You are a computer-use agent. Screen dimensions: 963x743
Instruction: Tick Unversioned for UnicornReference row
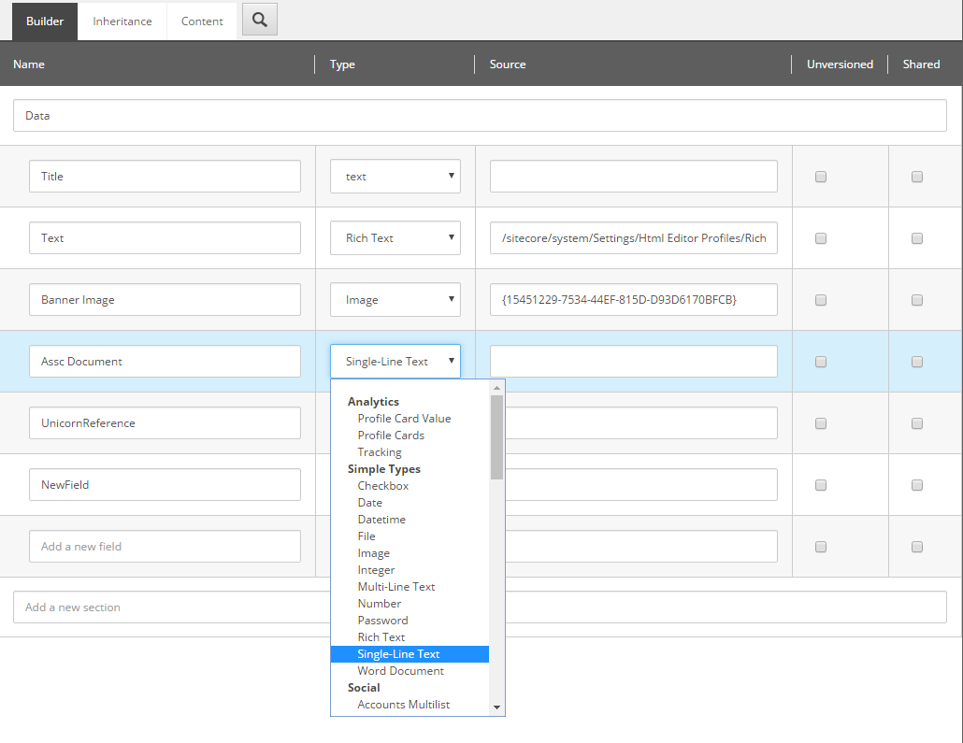pyautogui.click(x=821, y=423)
